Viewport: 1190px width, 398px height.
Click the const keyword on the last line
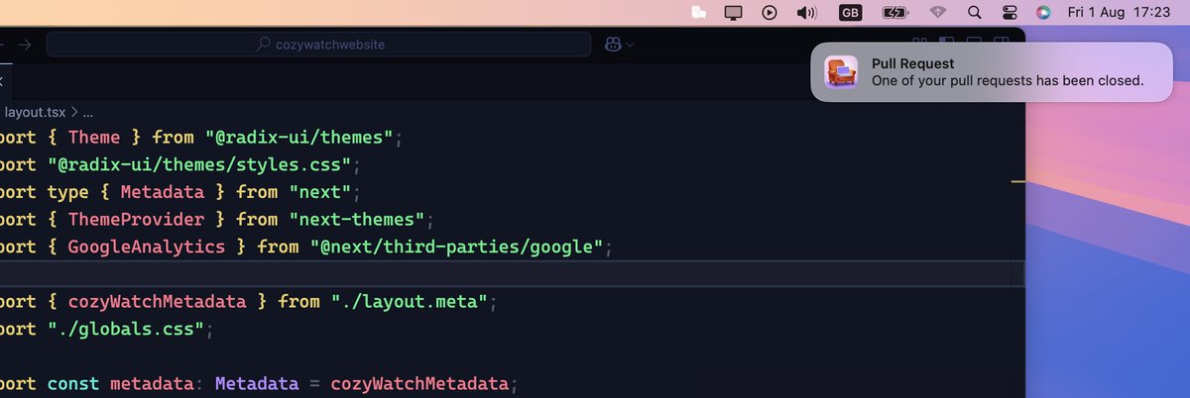coord(73,383)
